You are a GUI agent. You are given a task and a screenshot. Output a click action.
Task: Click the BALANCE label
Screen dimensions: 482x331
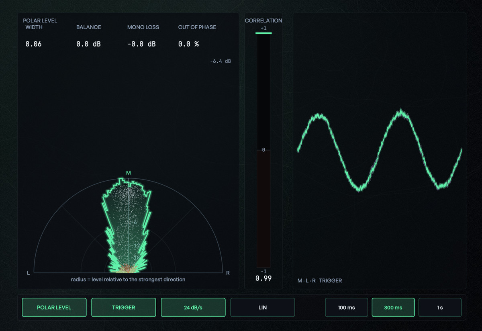pos(89,27)
